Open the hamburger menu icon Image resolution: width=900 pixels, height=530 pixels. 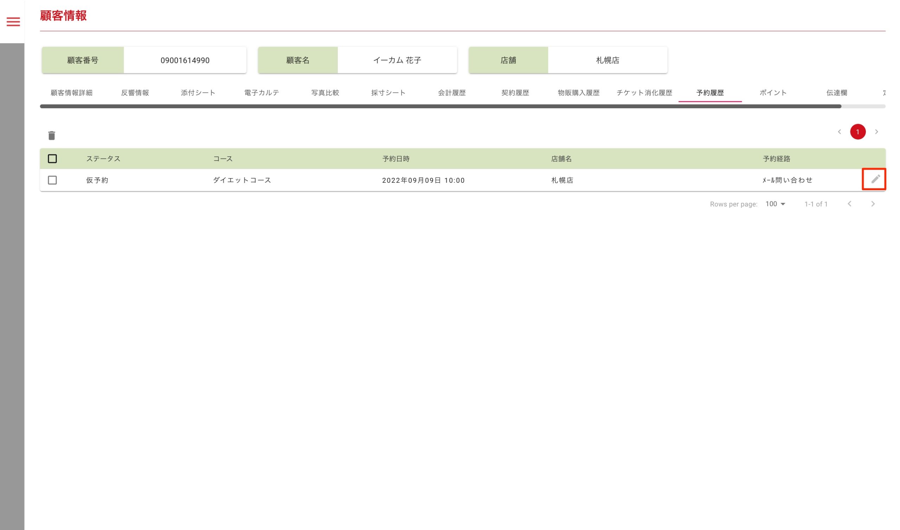click(13, 22)
